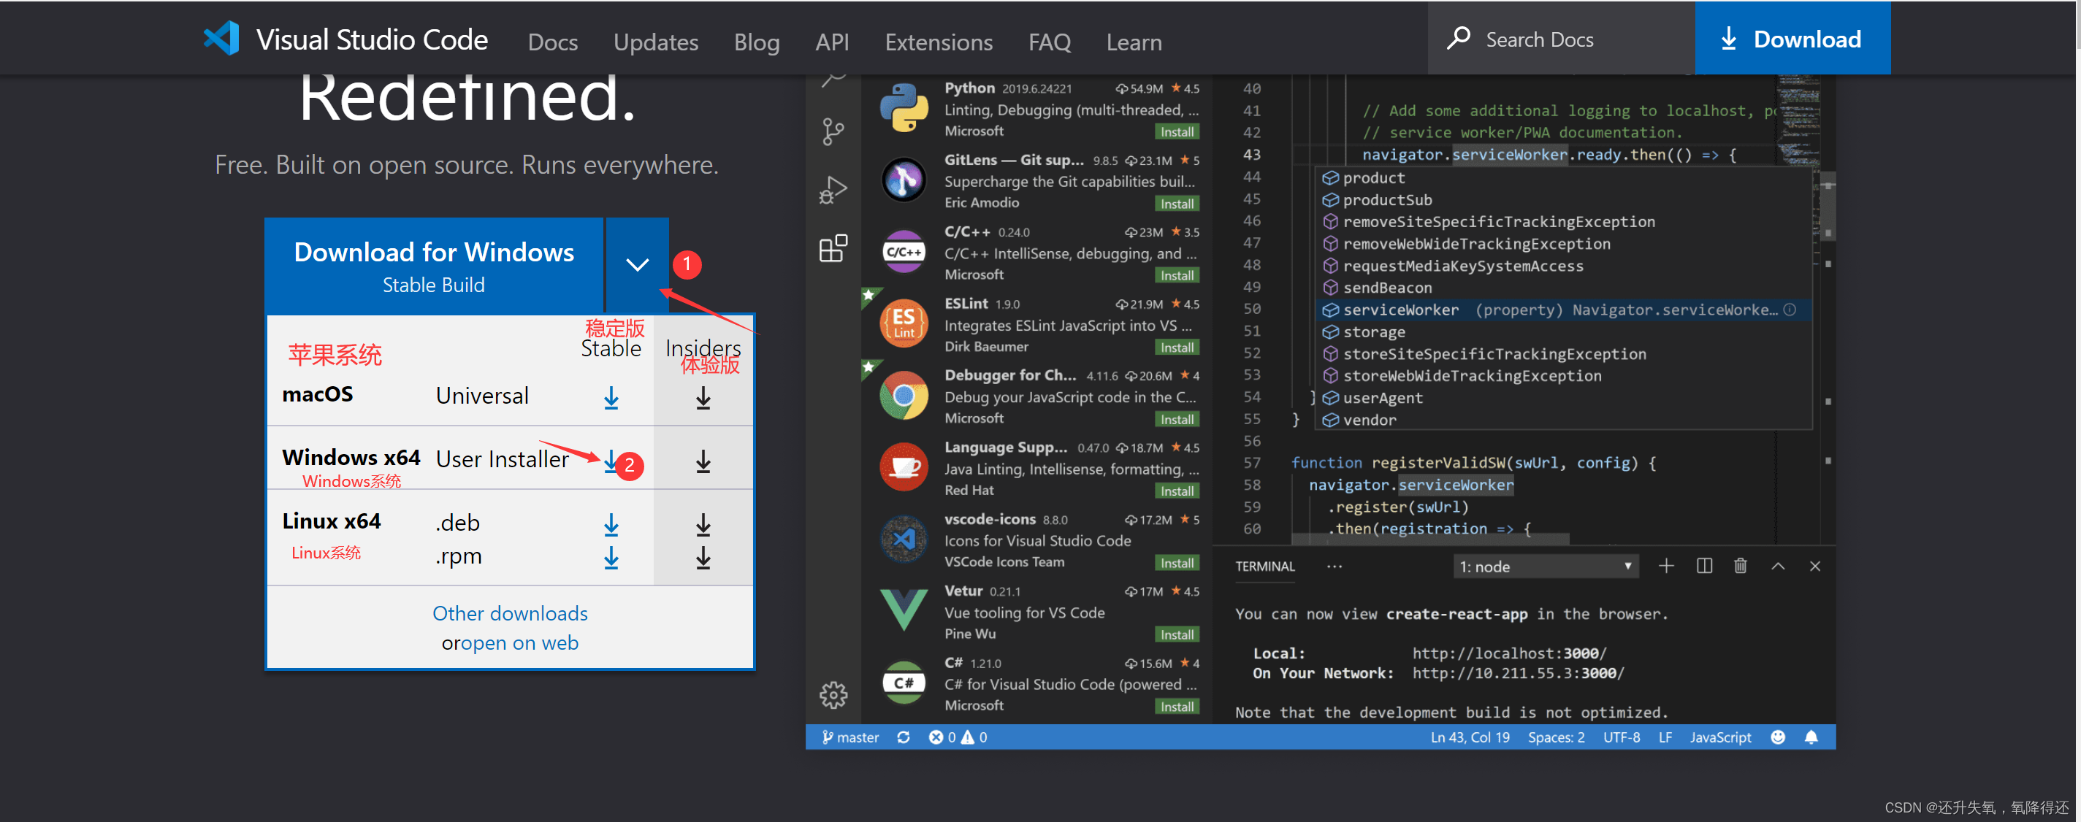
Task: Open the Updates navigation item
Action: (x=655, y=42)
